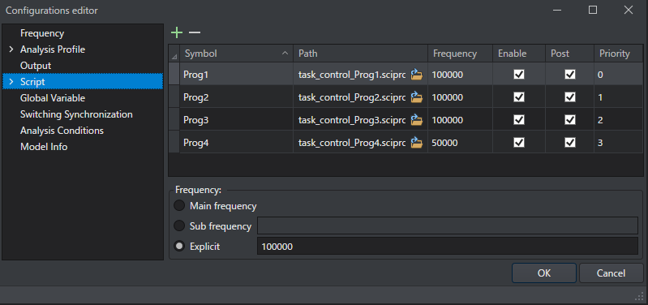Uncheck Enable for Prog2
This screenshot has height=305, width=648.
(x=519, y=97)
